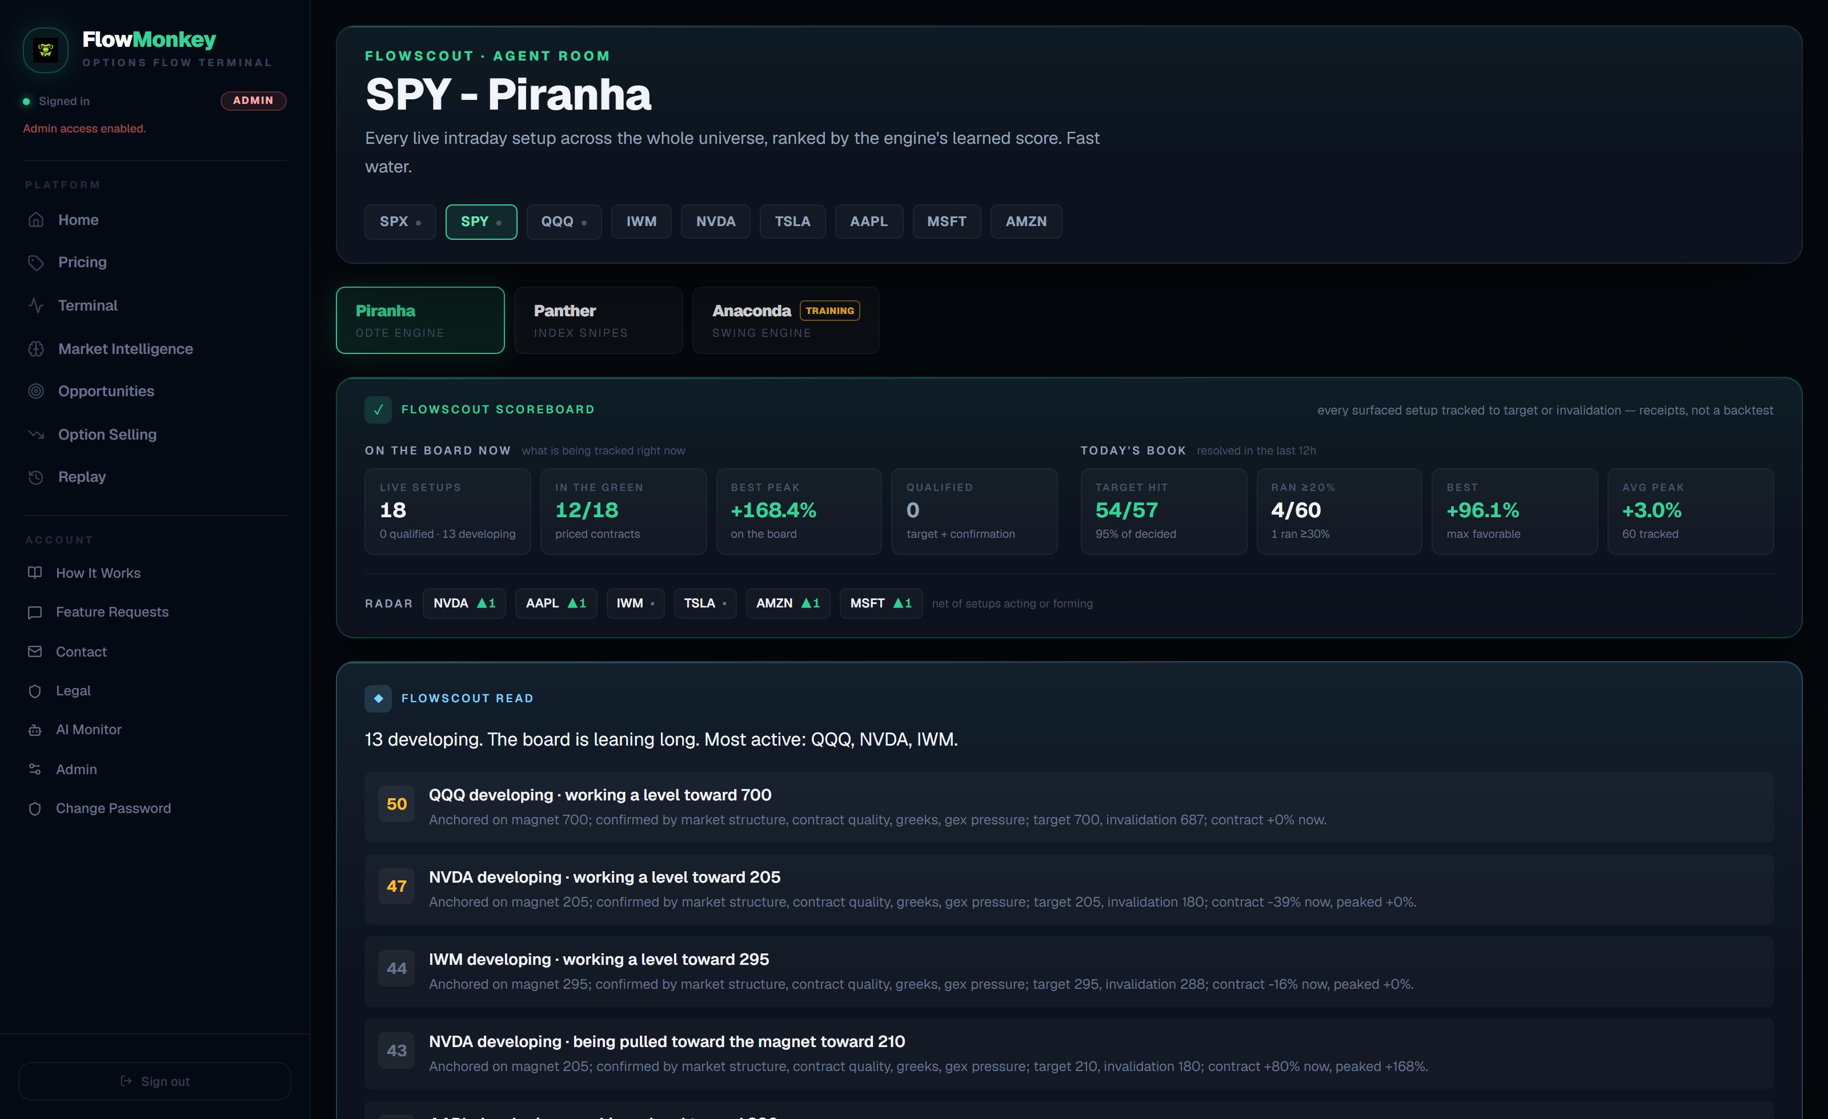Click the Contact envelope icon
This screenshot has height=1119, width=1828.
click(35, 651)
